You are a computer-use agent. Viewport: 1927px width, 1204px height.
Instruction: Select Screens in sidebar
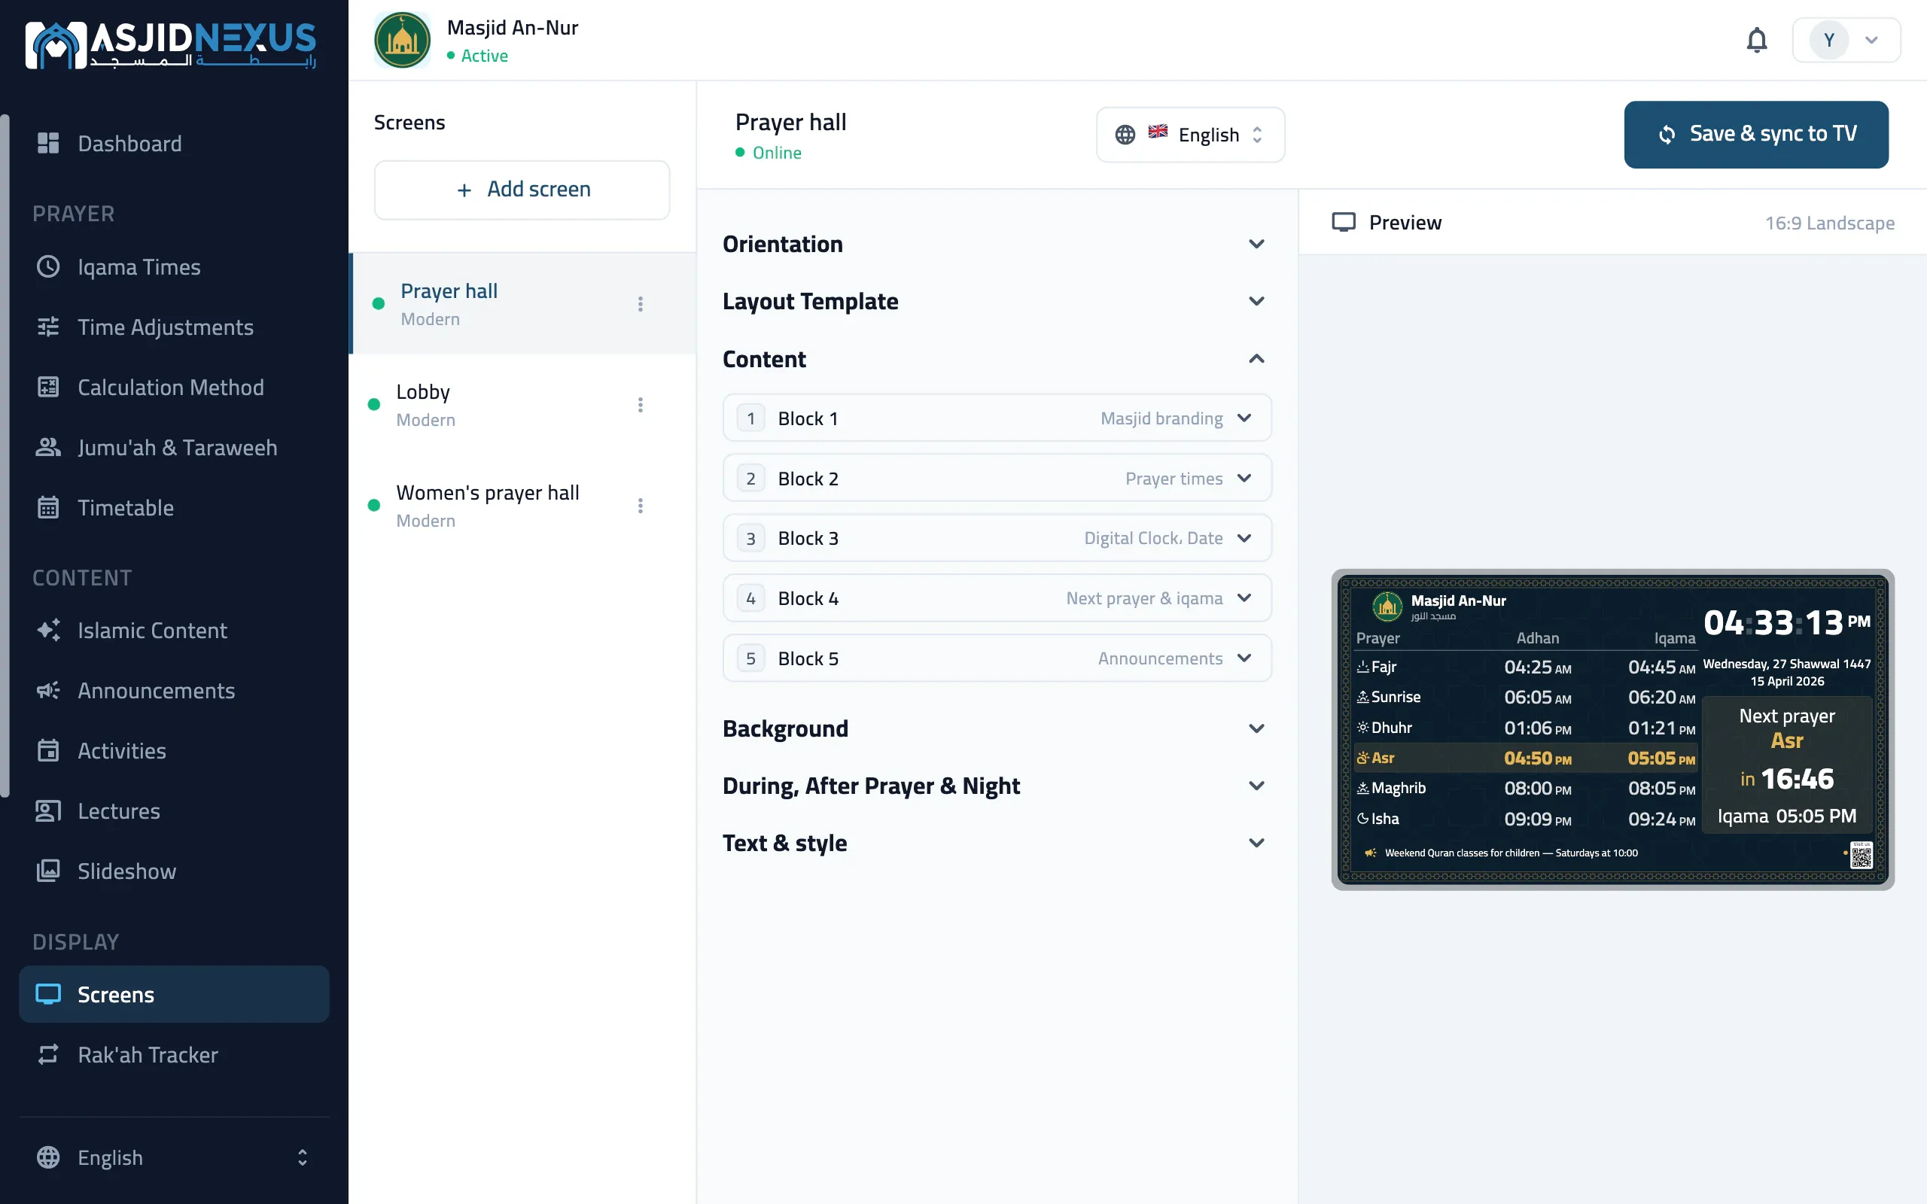(x=174, y=995)
